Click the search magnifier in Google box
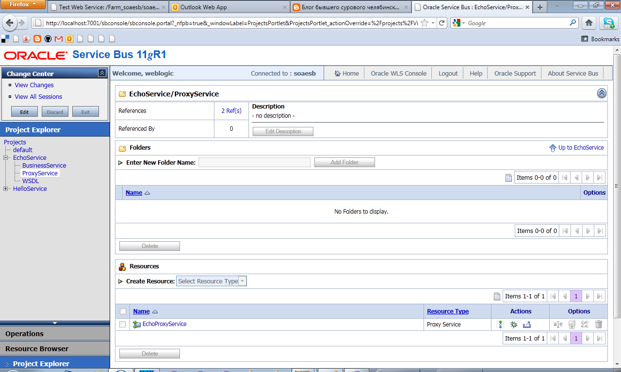Viewport: 621px width, 372px height. 573,23
